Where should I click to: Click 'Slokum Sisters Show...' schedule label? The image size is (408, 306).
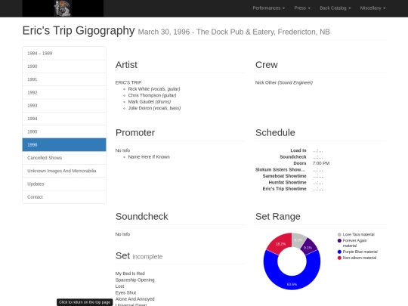coord(280,170)
